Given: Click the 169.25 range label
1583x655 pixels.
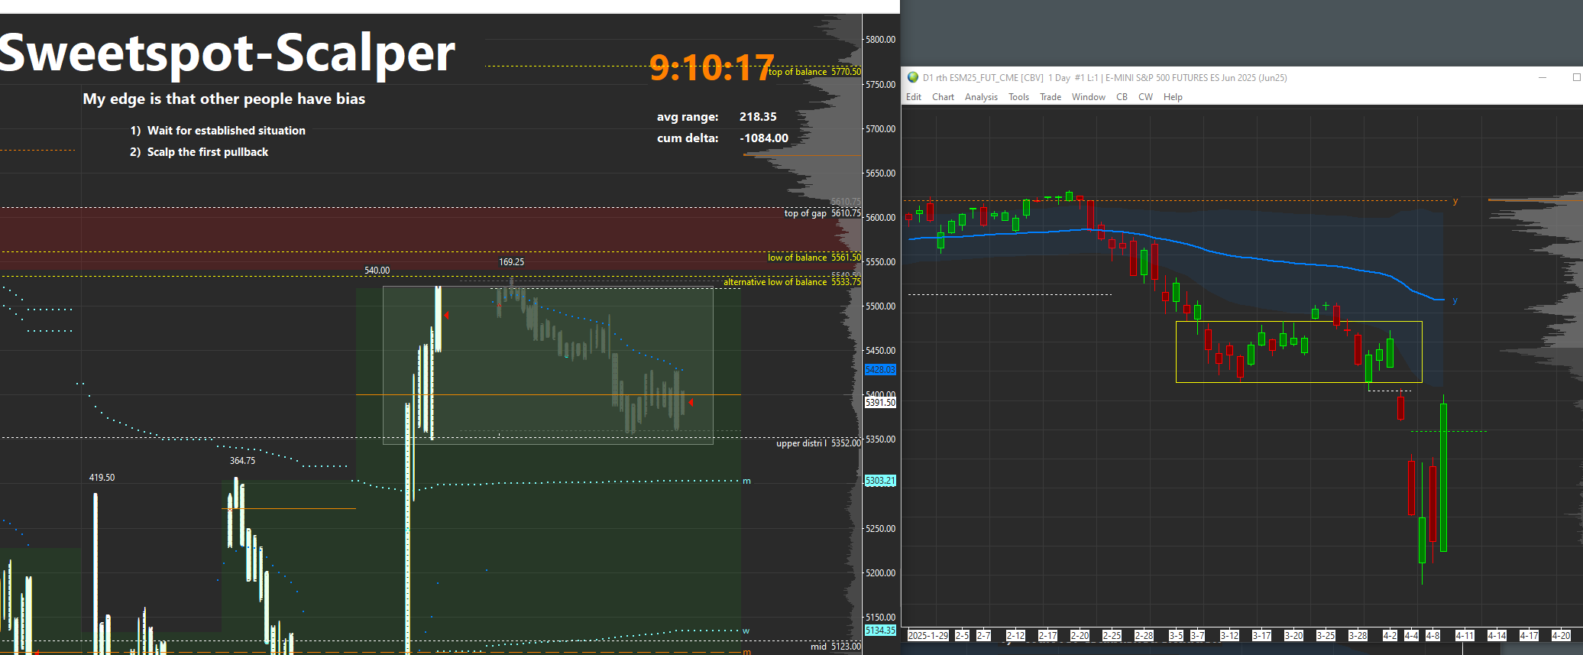Looking at the screenshot, I should [512, 262].
